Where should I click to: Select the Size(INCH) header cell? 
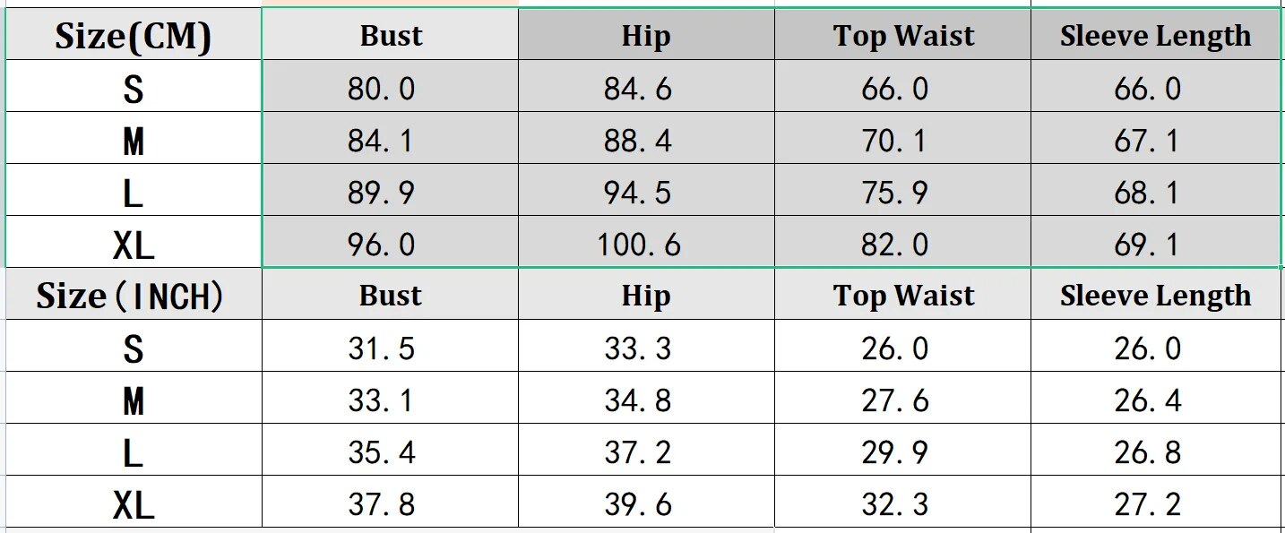click(130, 296)
